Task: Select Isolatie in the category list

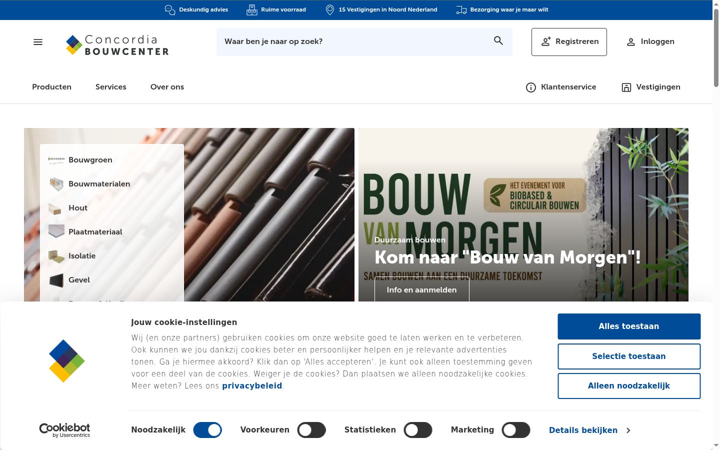Action: click(x=82, y=256)
